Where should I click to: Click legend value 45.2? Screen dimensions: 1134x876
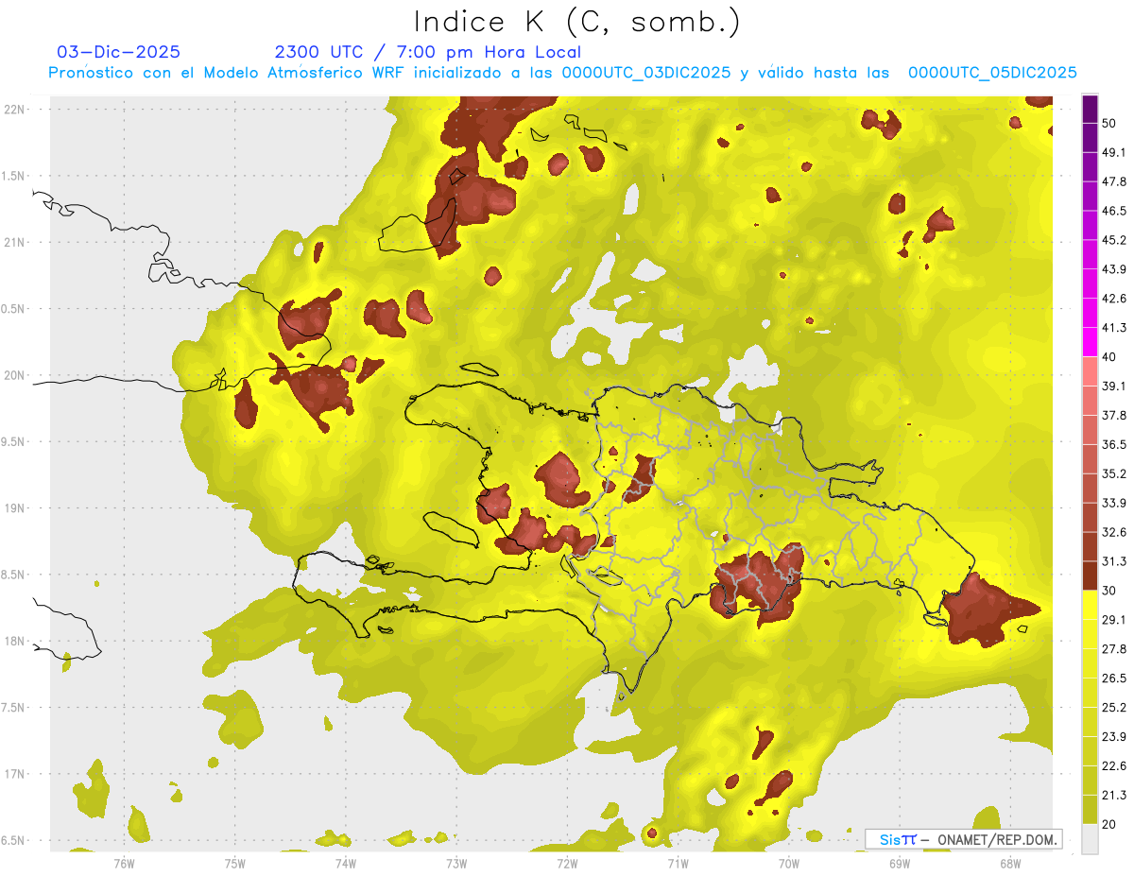click(1114, 240)
